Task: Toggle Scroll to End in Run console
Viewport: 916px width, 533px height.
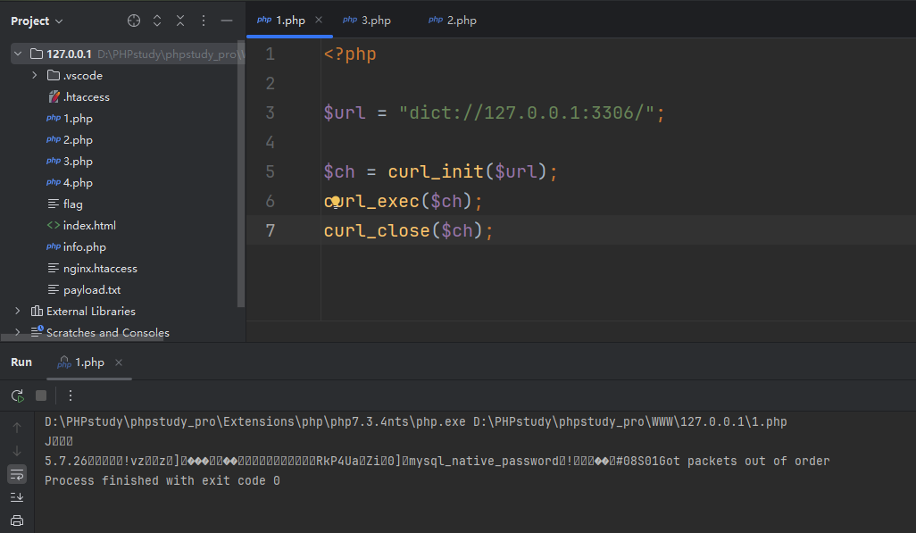Action: [x=17, y=497]
